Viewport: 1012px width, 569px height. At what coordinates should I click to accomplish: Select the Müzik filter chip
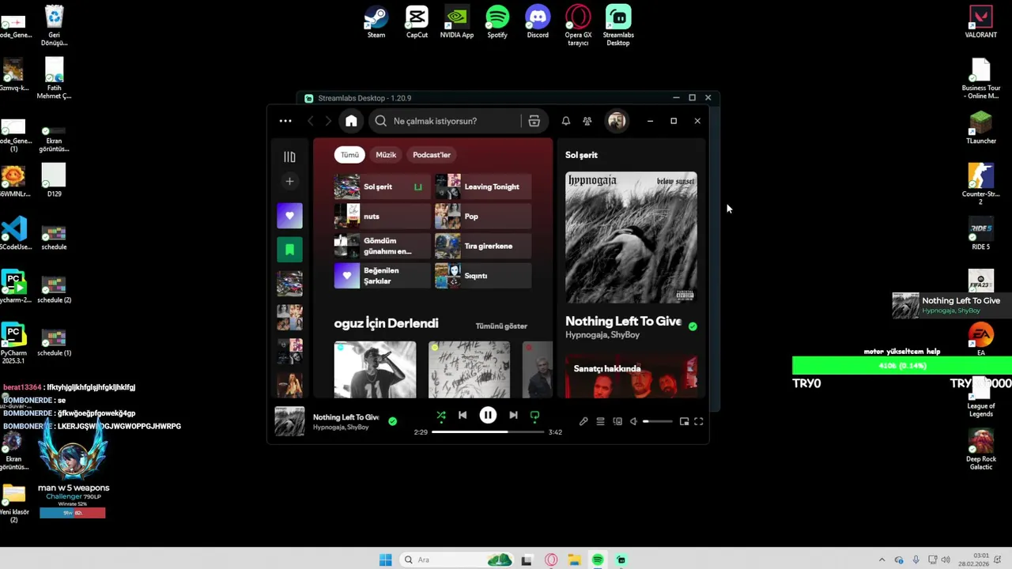386,155
